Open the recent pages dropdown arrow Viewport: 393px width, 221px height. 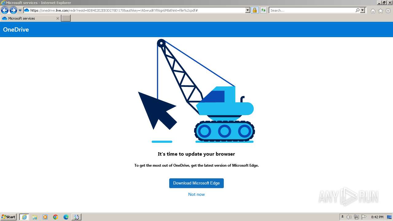20,10
